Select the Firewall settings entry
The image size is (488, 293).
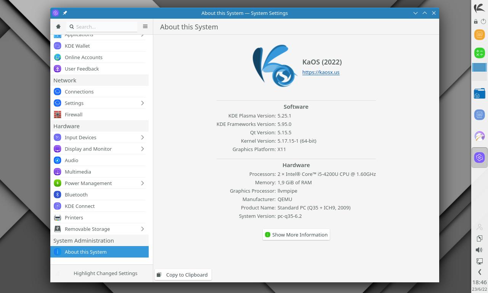click(x=100, y=114)
